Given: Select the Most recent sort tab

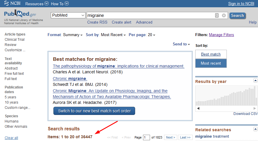Looking at the screenshot, I should [211, 63].
